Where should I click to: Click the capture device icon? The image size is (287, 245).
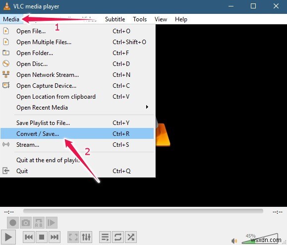pos(6,85)
